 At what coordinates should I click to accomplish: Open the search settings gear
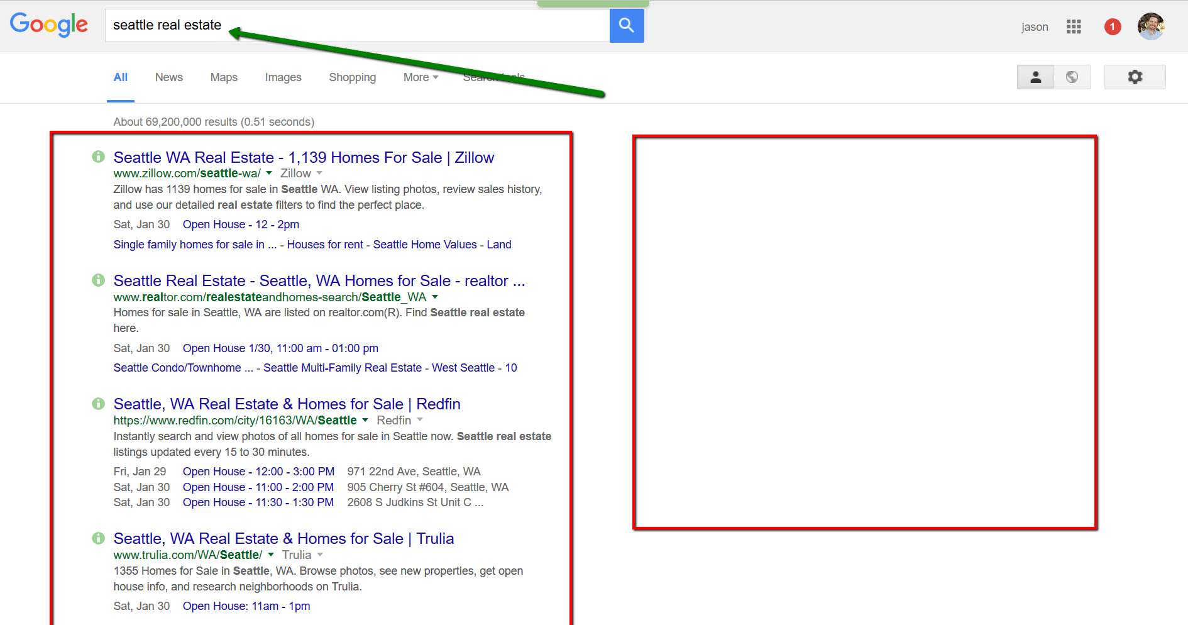[x=1135, y=77]
